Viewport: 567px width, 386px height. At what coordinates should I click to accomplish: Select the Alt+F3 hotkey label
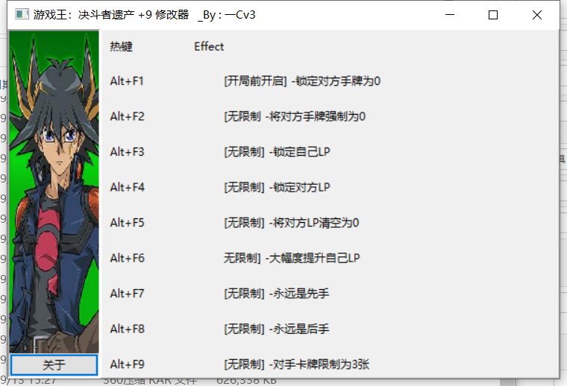128,152
